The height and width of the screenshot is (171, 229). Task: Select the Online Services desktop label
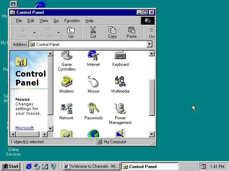point(14,152)
